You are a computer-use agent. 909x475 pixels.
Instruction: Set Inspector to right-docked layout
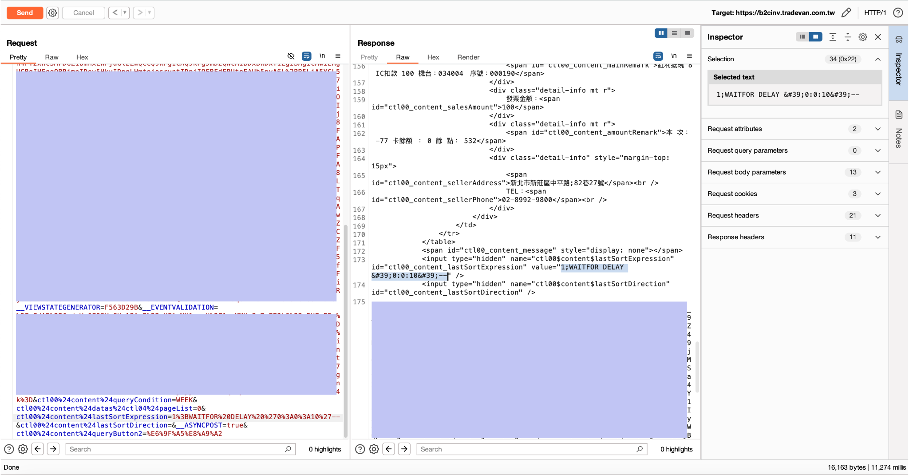tap(816, 37)
